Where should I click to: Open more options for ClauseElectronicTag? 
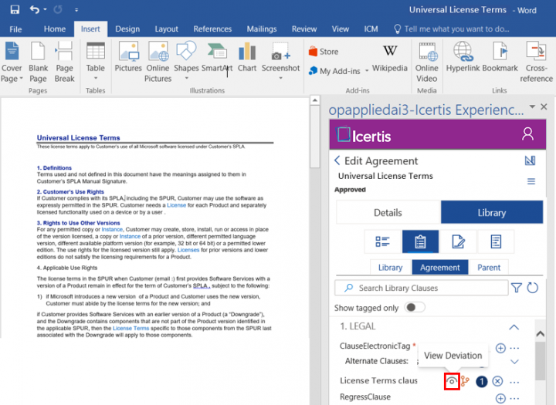[514, 349]
